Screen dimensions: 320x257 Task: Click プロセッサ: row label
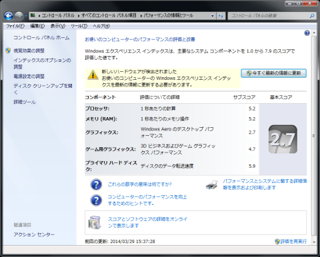point(97,109)
